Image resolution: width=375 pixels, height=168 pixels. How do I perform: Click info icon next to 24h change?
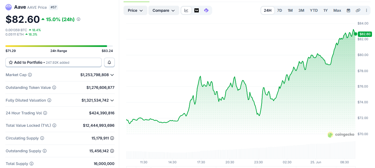[x=79, y=19]
